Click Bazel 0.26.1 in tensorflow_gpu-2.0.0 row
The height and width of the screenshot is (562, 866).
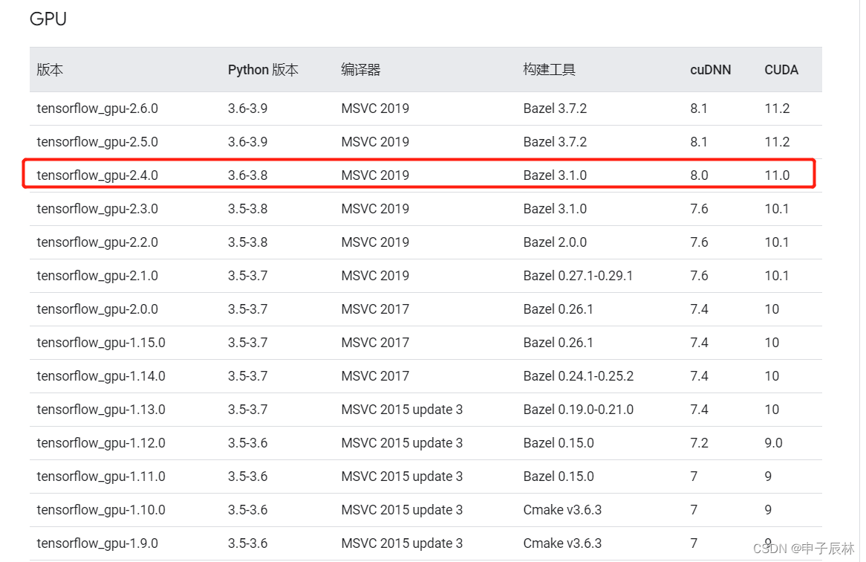click(x=559, y=309)
